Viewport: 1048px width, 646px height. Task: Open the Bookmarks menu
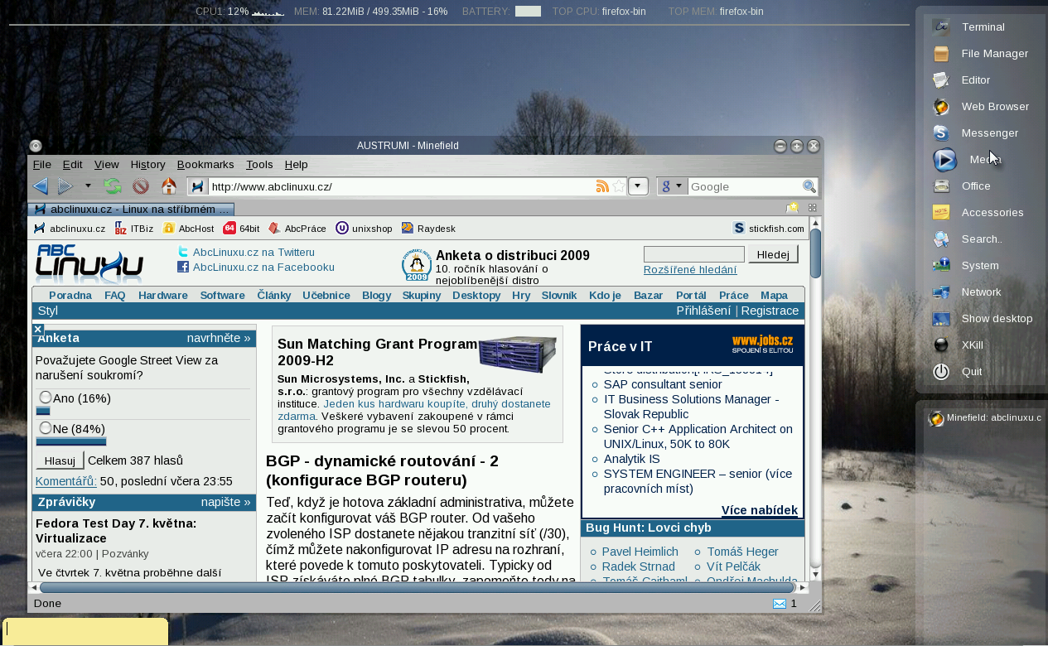point(205,164)
